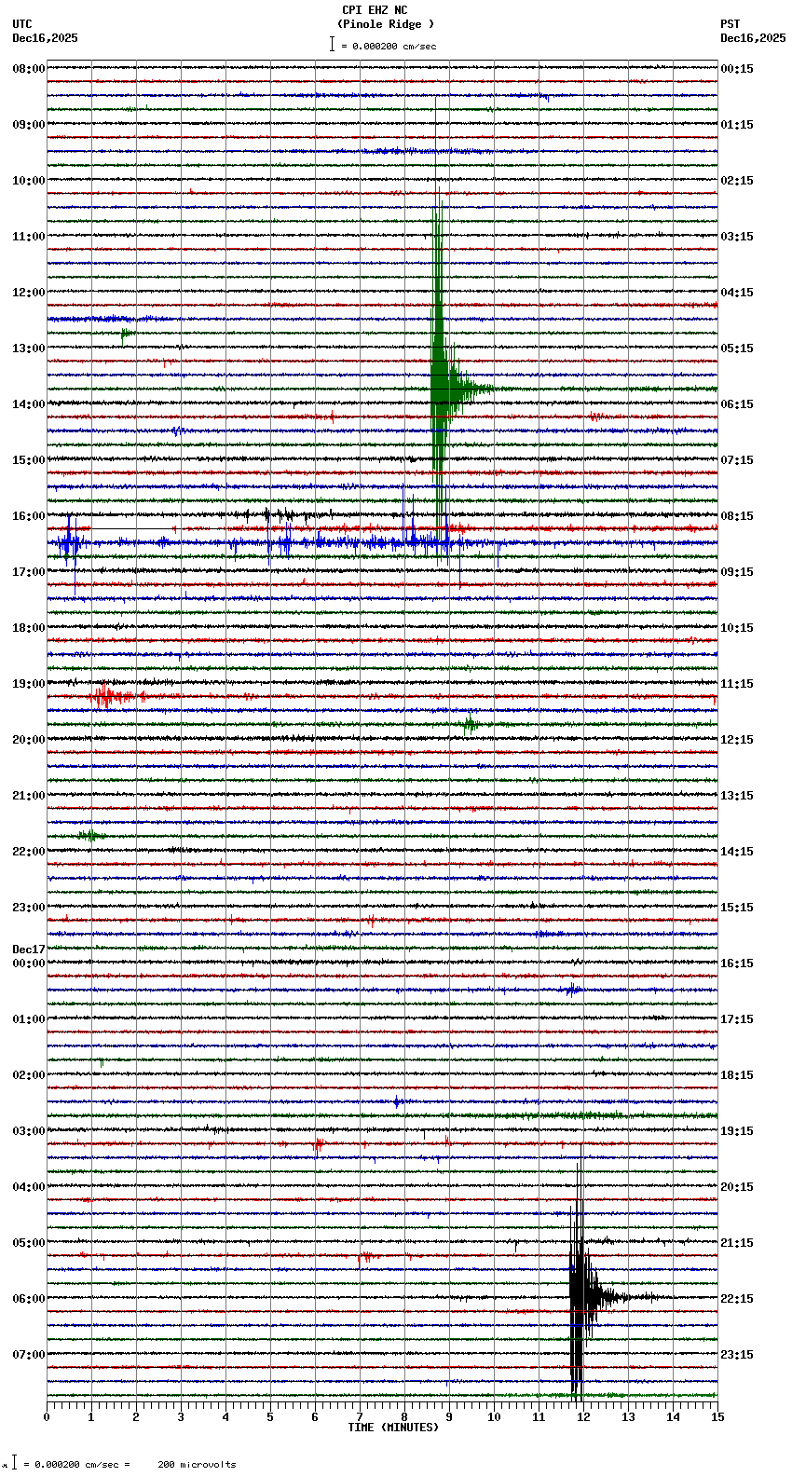Click the '21:00' UTC time label
The width and height of the screenshot is (792, 1476).
(x=29, y=796)
